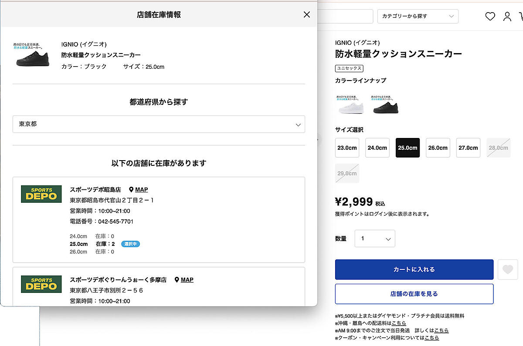Choose size 27.0cm option
This screenshot has width=523, height=346.
(468, 148)
